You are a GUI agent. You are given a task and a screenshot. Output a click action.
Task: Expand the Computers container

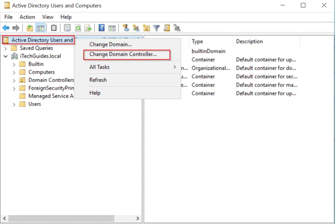[14, 72]
